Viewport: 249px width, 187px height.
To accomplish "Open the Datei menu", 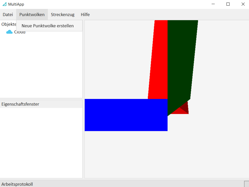I will coord(8,15).
